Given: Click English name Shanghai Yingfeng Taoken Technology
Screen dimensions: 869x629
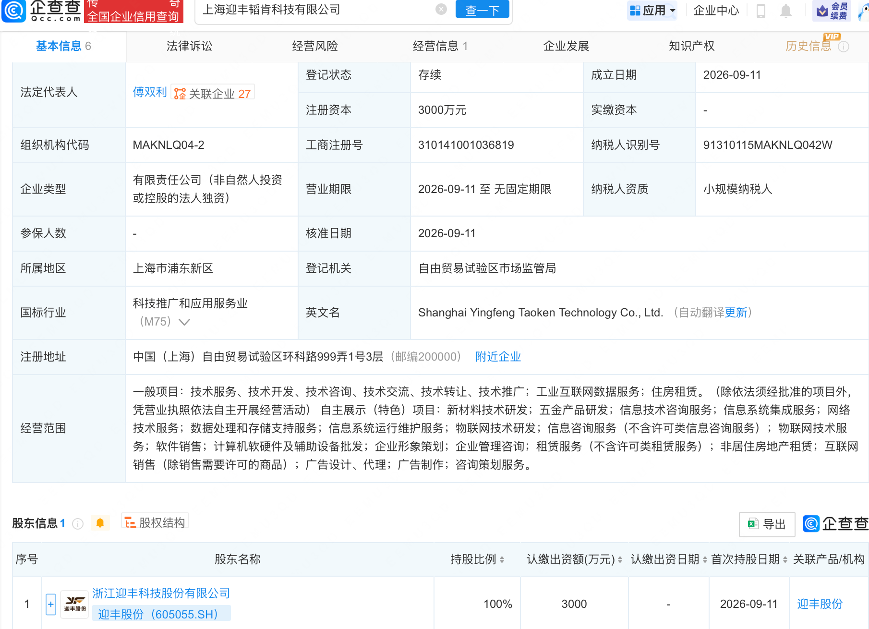Looking at the screenshot, I should point(541,313).
